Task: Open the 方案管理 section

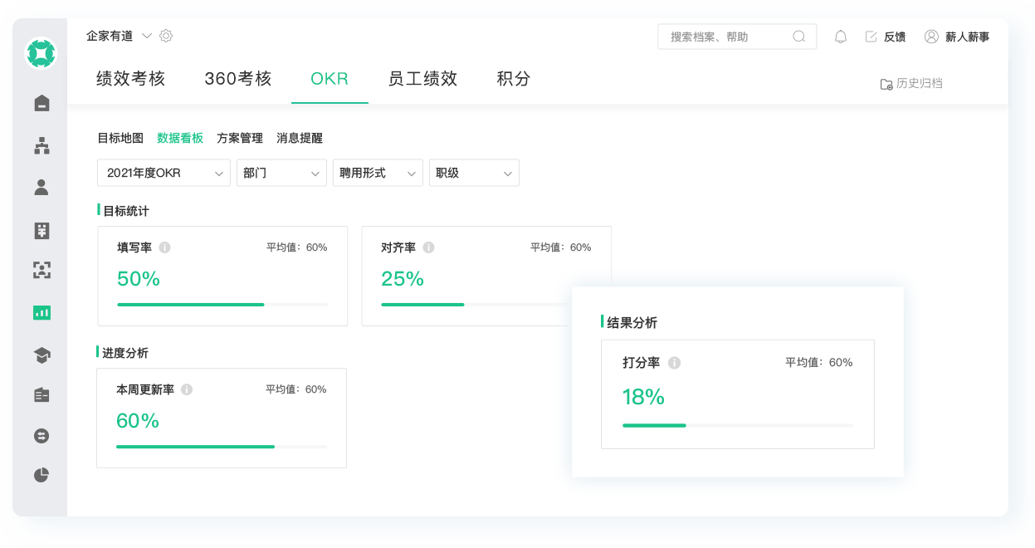Action: [239, 138]
